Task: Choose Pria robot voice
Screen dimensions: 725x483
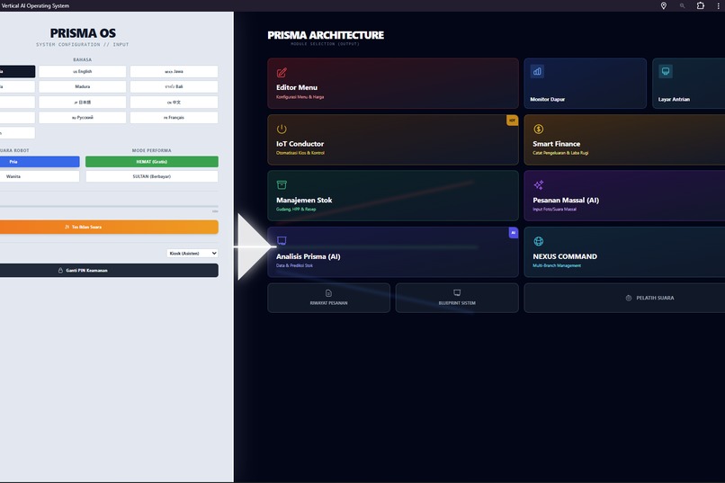Action: click(x=40, y=162)
